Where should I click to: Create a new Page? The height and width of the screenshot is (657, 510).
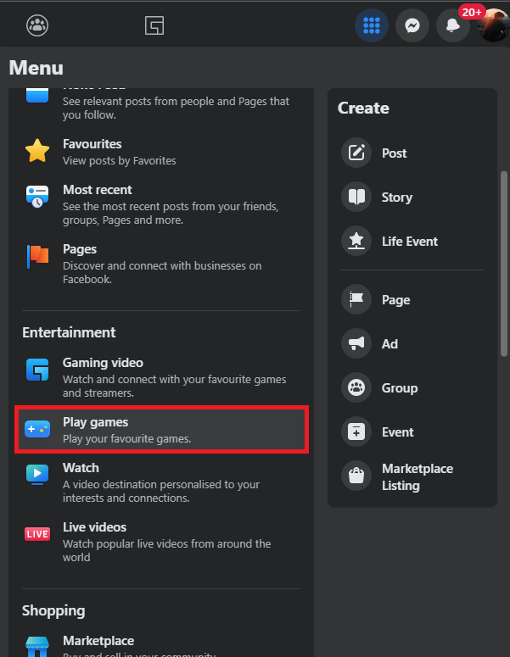pyautogui.click(x=412, y=299)
